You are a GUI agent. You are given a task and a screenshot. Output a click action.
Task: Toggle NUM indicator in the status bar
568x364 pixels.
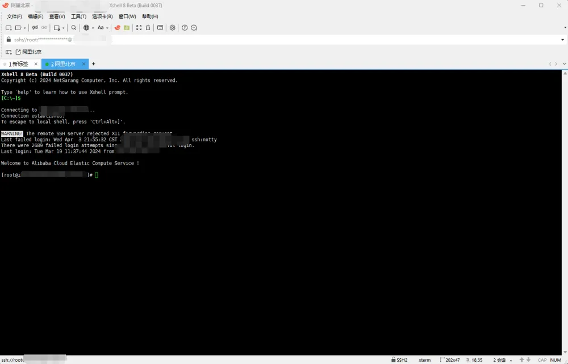[556, 359]
